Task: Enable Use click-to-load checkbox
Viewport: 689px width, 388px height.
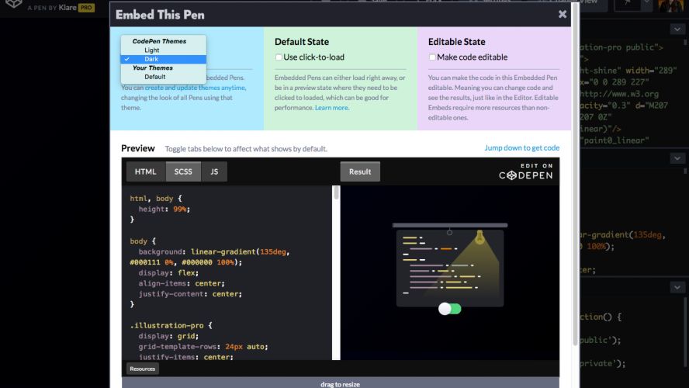Action: coord(279,57)
